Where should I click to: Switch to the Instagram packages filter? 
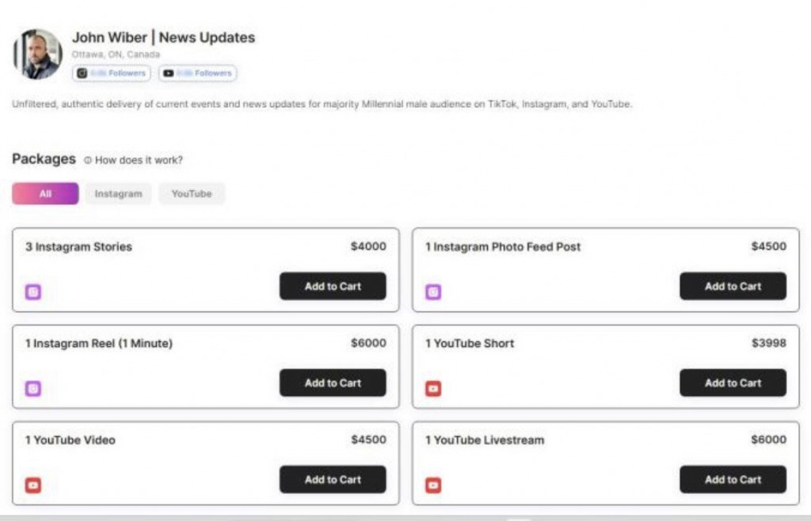[x=118, y=194]
